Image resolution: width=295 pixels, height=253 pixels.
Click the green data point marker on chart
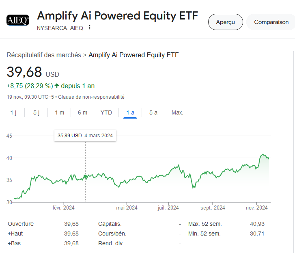(x=85, y=176)
